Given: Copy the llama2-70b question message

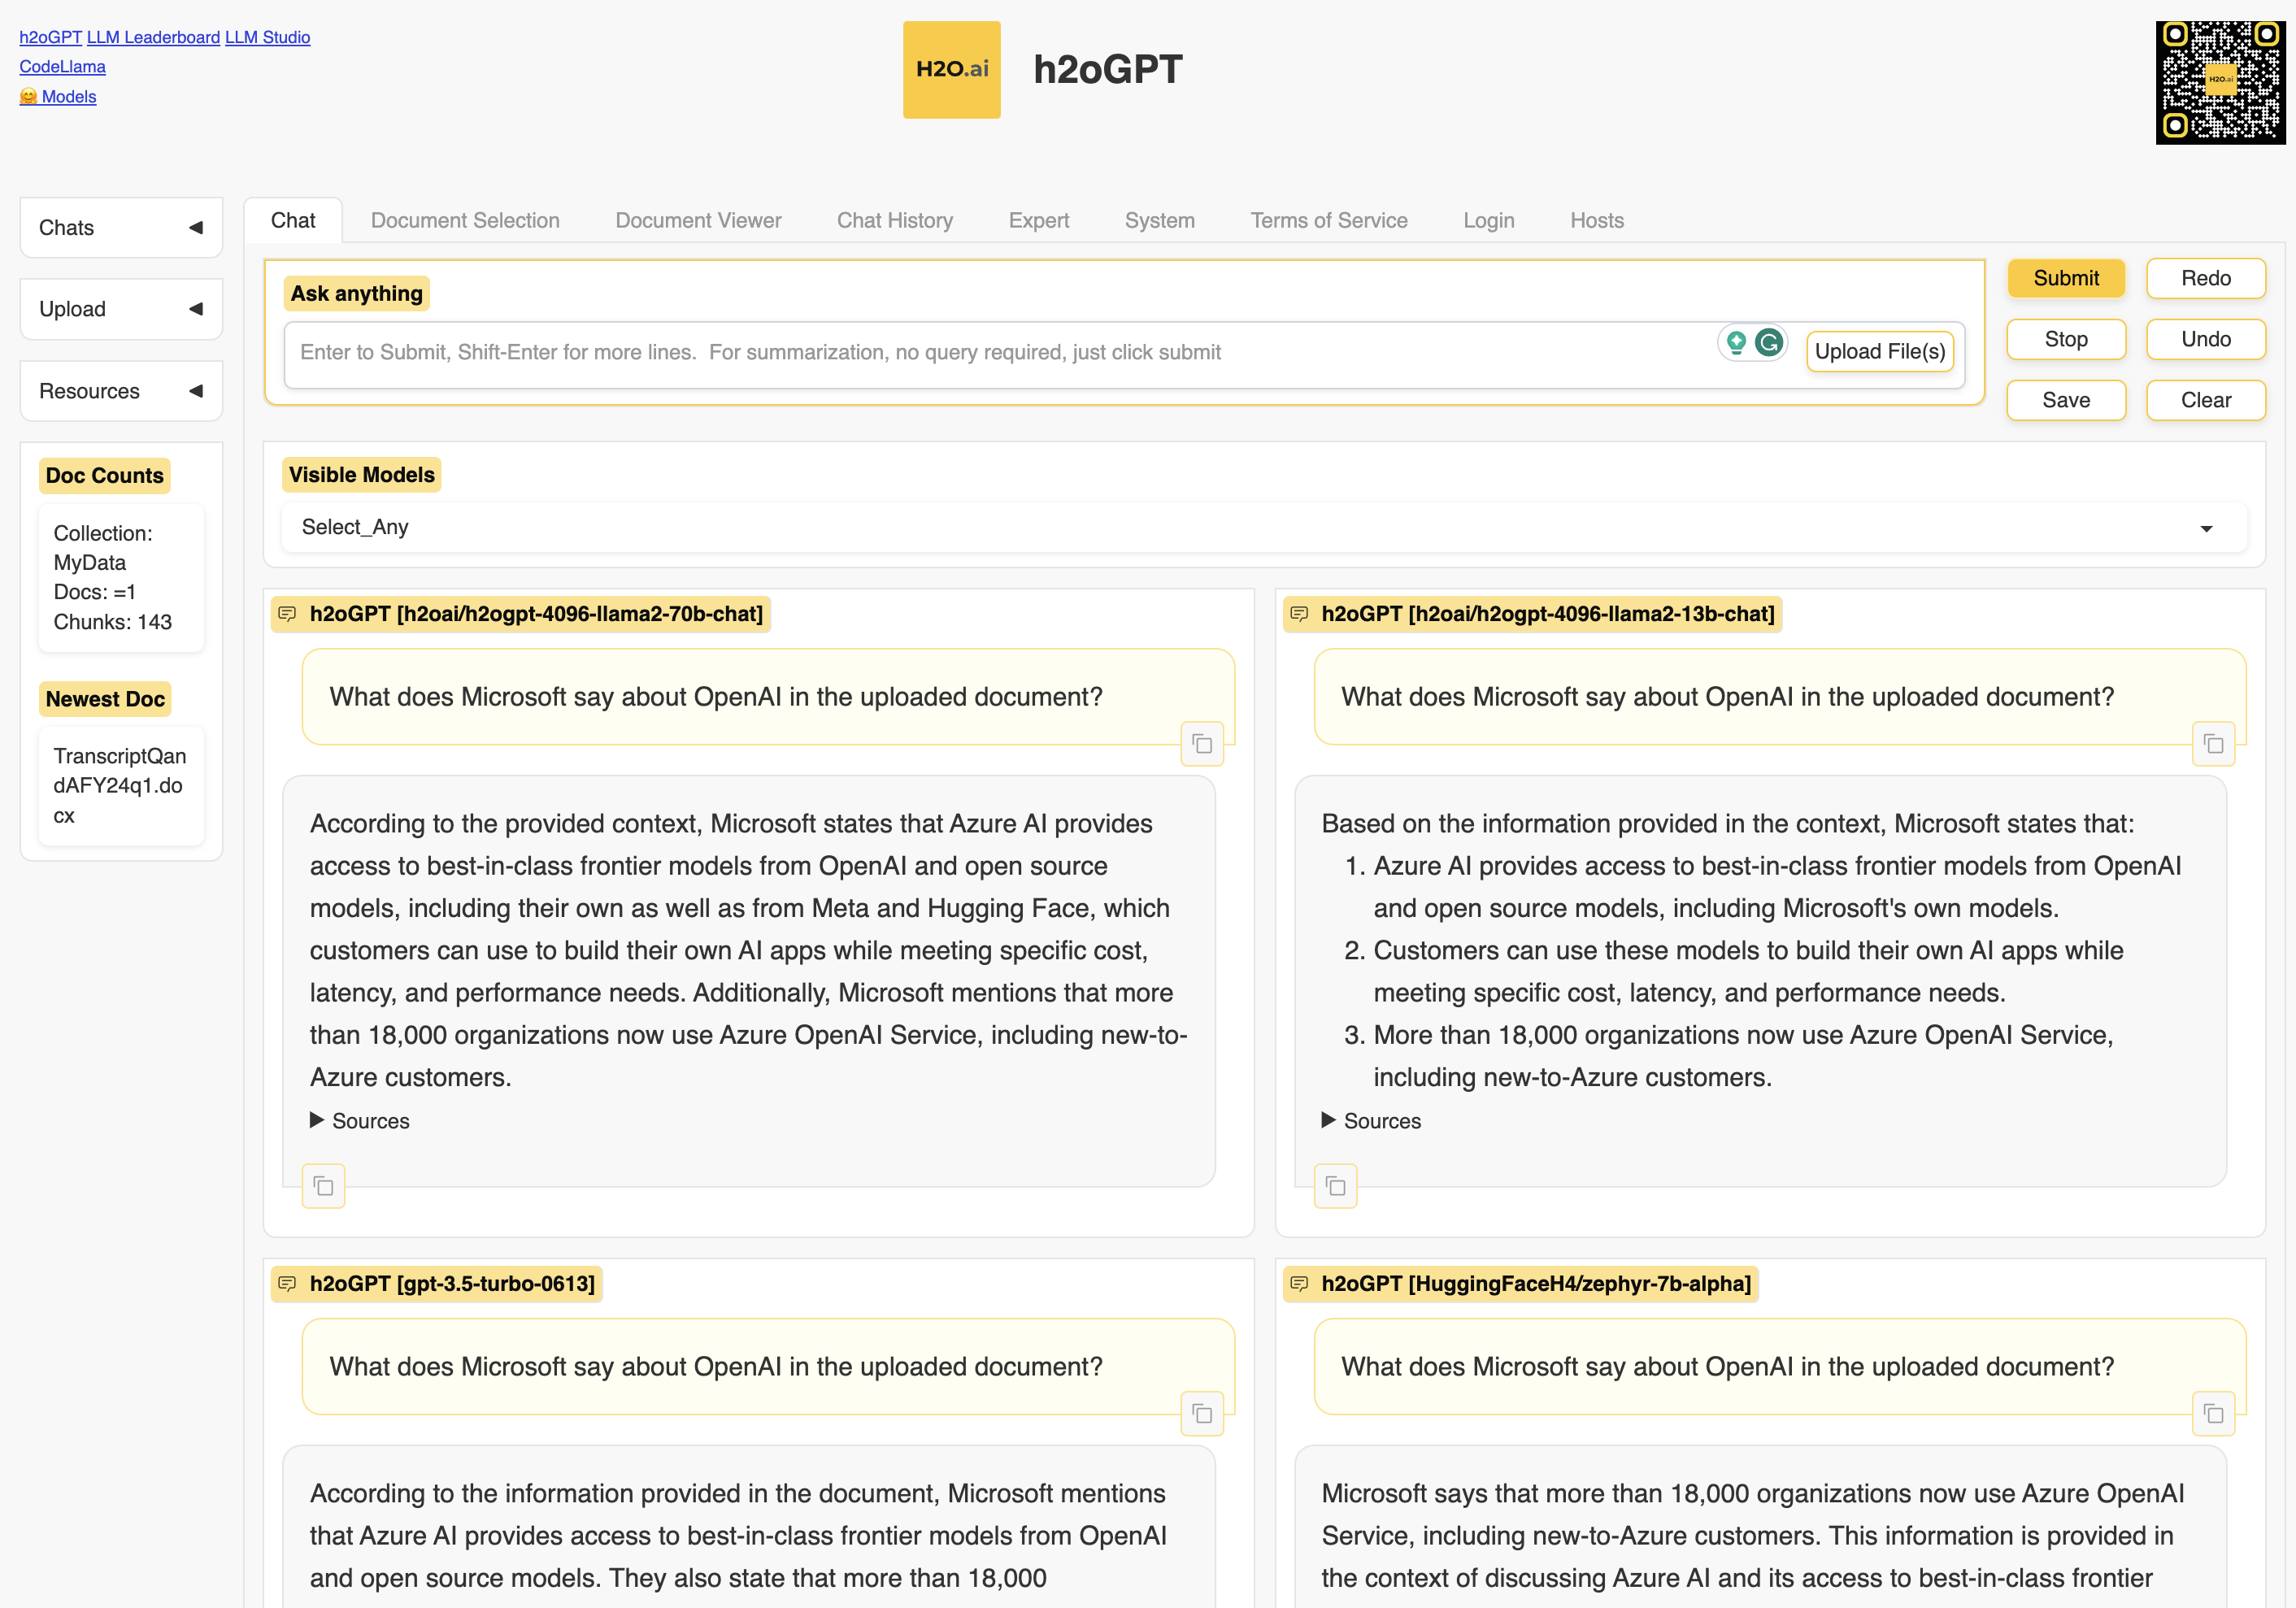Looking at the screenshot, I should click(1202, 744).
